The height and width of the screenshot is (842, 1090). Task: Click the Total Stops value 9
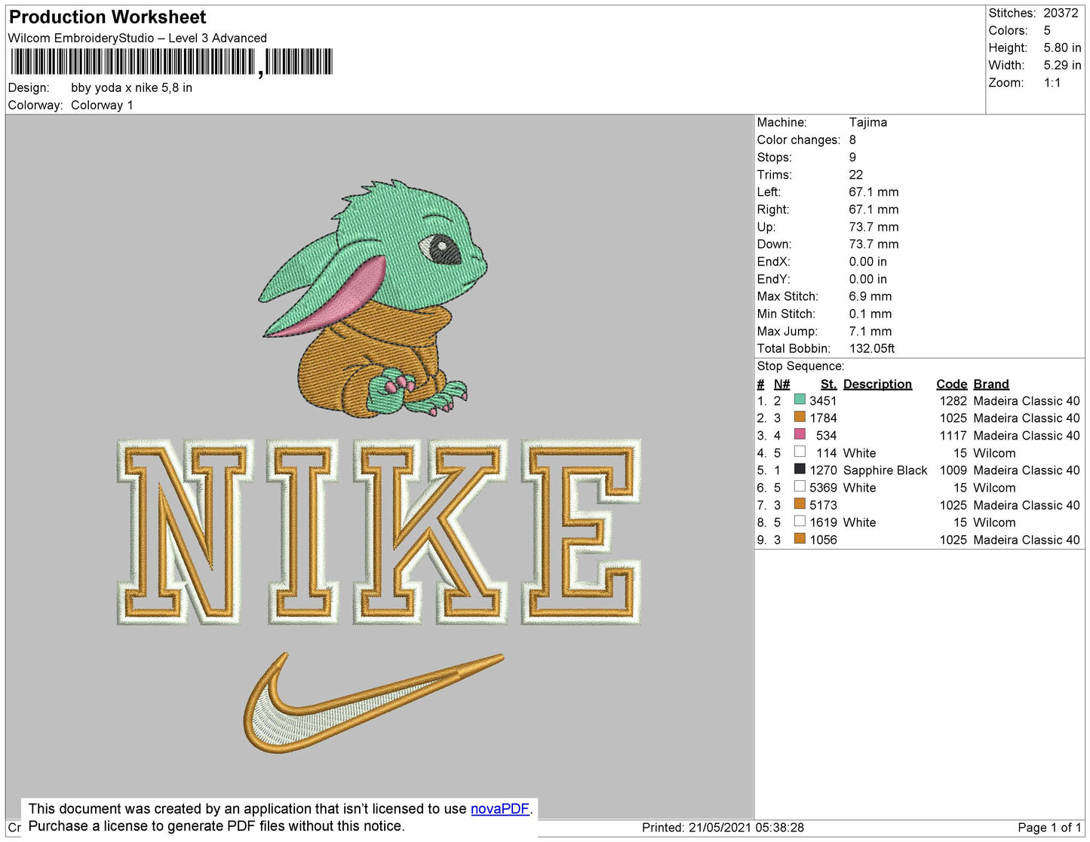click(x=852, y=157)
